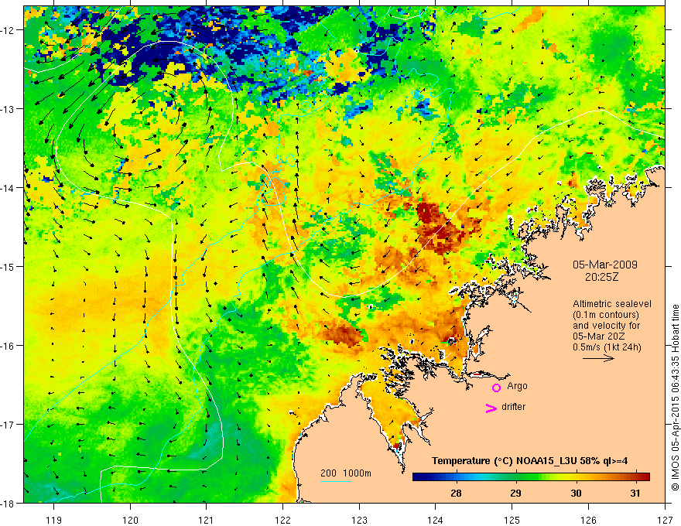Select the '20:25Z' time text
This screenshot has height=526, width=681.
(601, 277)
